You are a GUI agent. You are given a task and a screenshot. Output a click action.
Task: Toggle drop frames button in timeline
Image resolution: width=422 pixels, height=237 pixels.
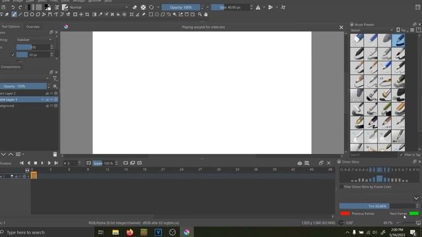pyautogui.click(x=88, y=163)
